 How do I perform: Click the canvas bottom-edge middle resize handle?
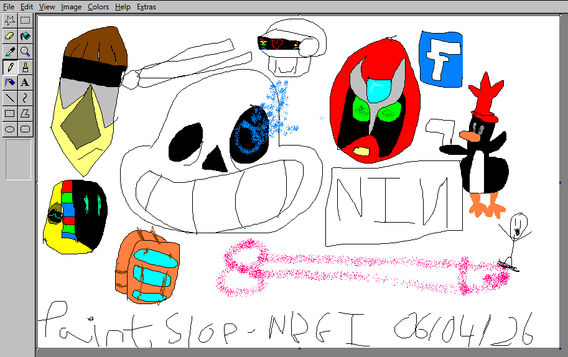coord(299,349)
